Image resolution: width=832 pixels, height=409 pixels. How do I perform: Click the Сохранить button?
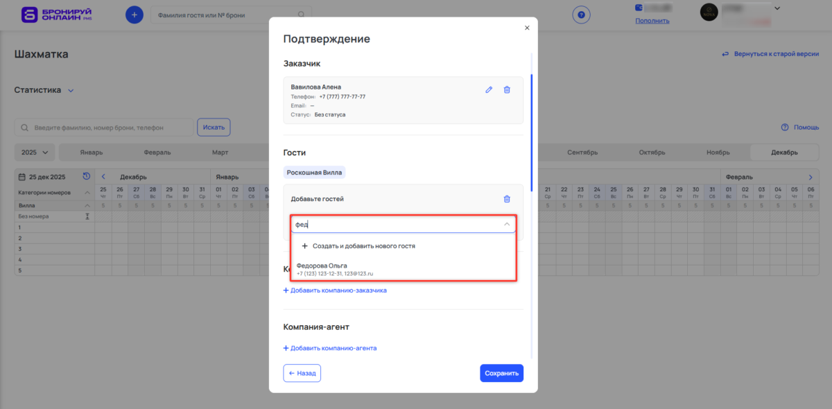501,373
